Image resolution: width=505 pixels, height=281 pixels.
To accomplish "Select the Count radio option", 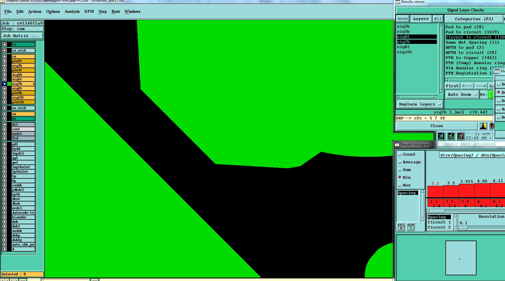I will (x=407, y=154).
